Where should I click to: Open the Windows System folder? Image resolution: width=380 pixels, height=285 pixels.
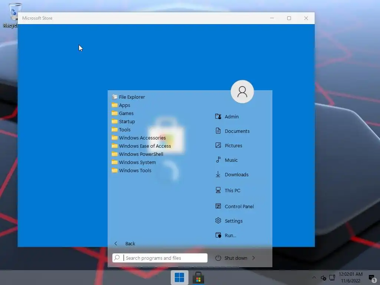[134, 162]
